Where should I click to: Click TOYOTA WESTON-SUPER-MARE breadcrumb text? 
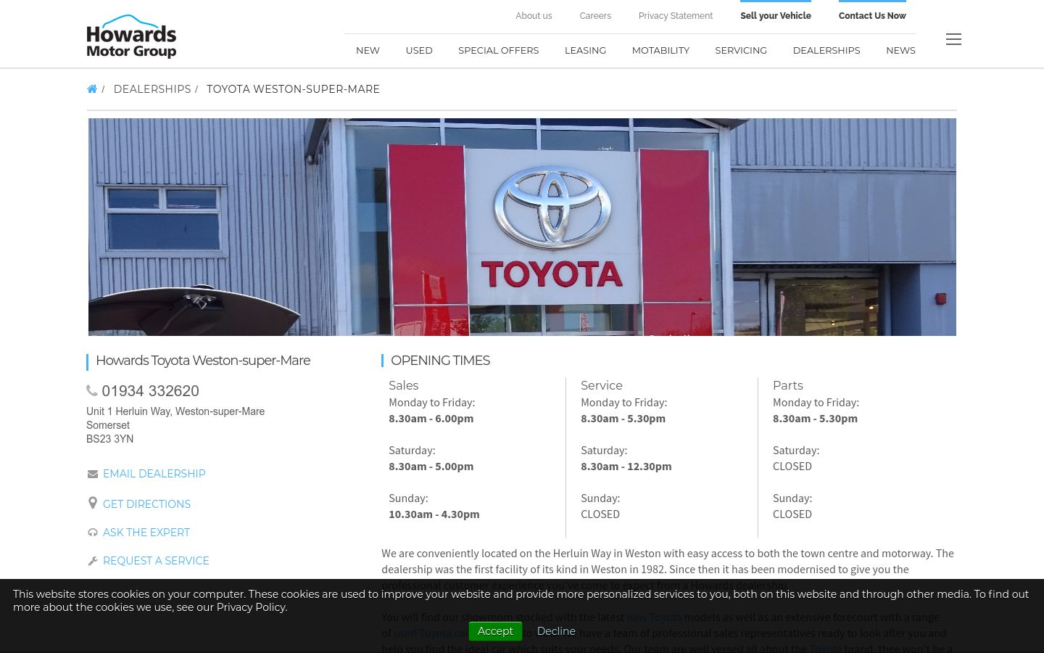click(x=293, y=89)
